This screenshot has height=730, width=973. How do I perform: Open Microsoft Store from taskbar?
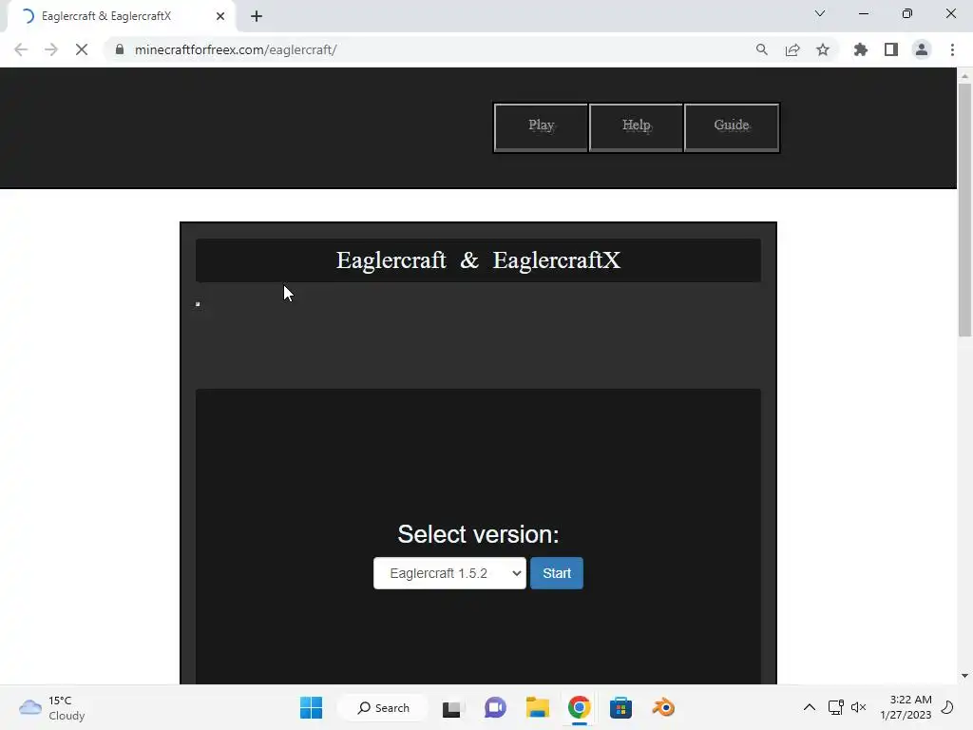(620, 707)
